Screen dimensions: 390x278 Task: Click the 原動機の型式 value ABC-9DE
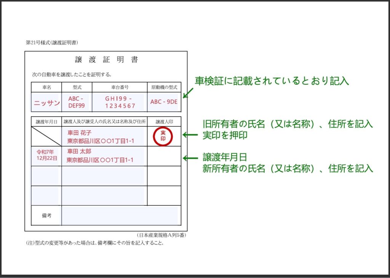(164, 102)
